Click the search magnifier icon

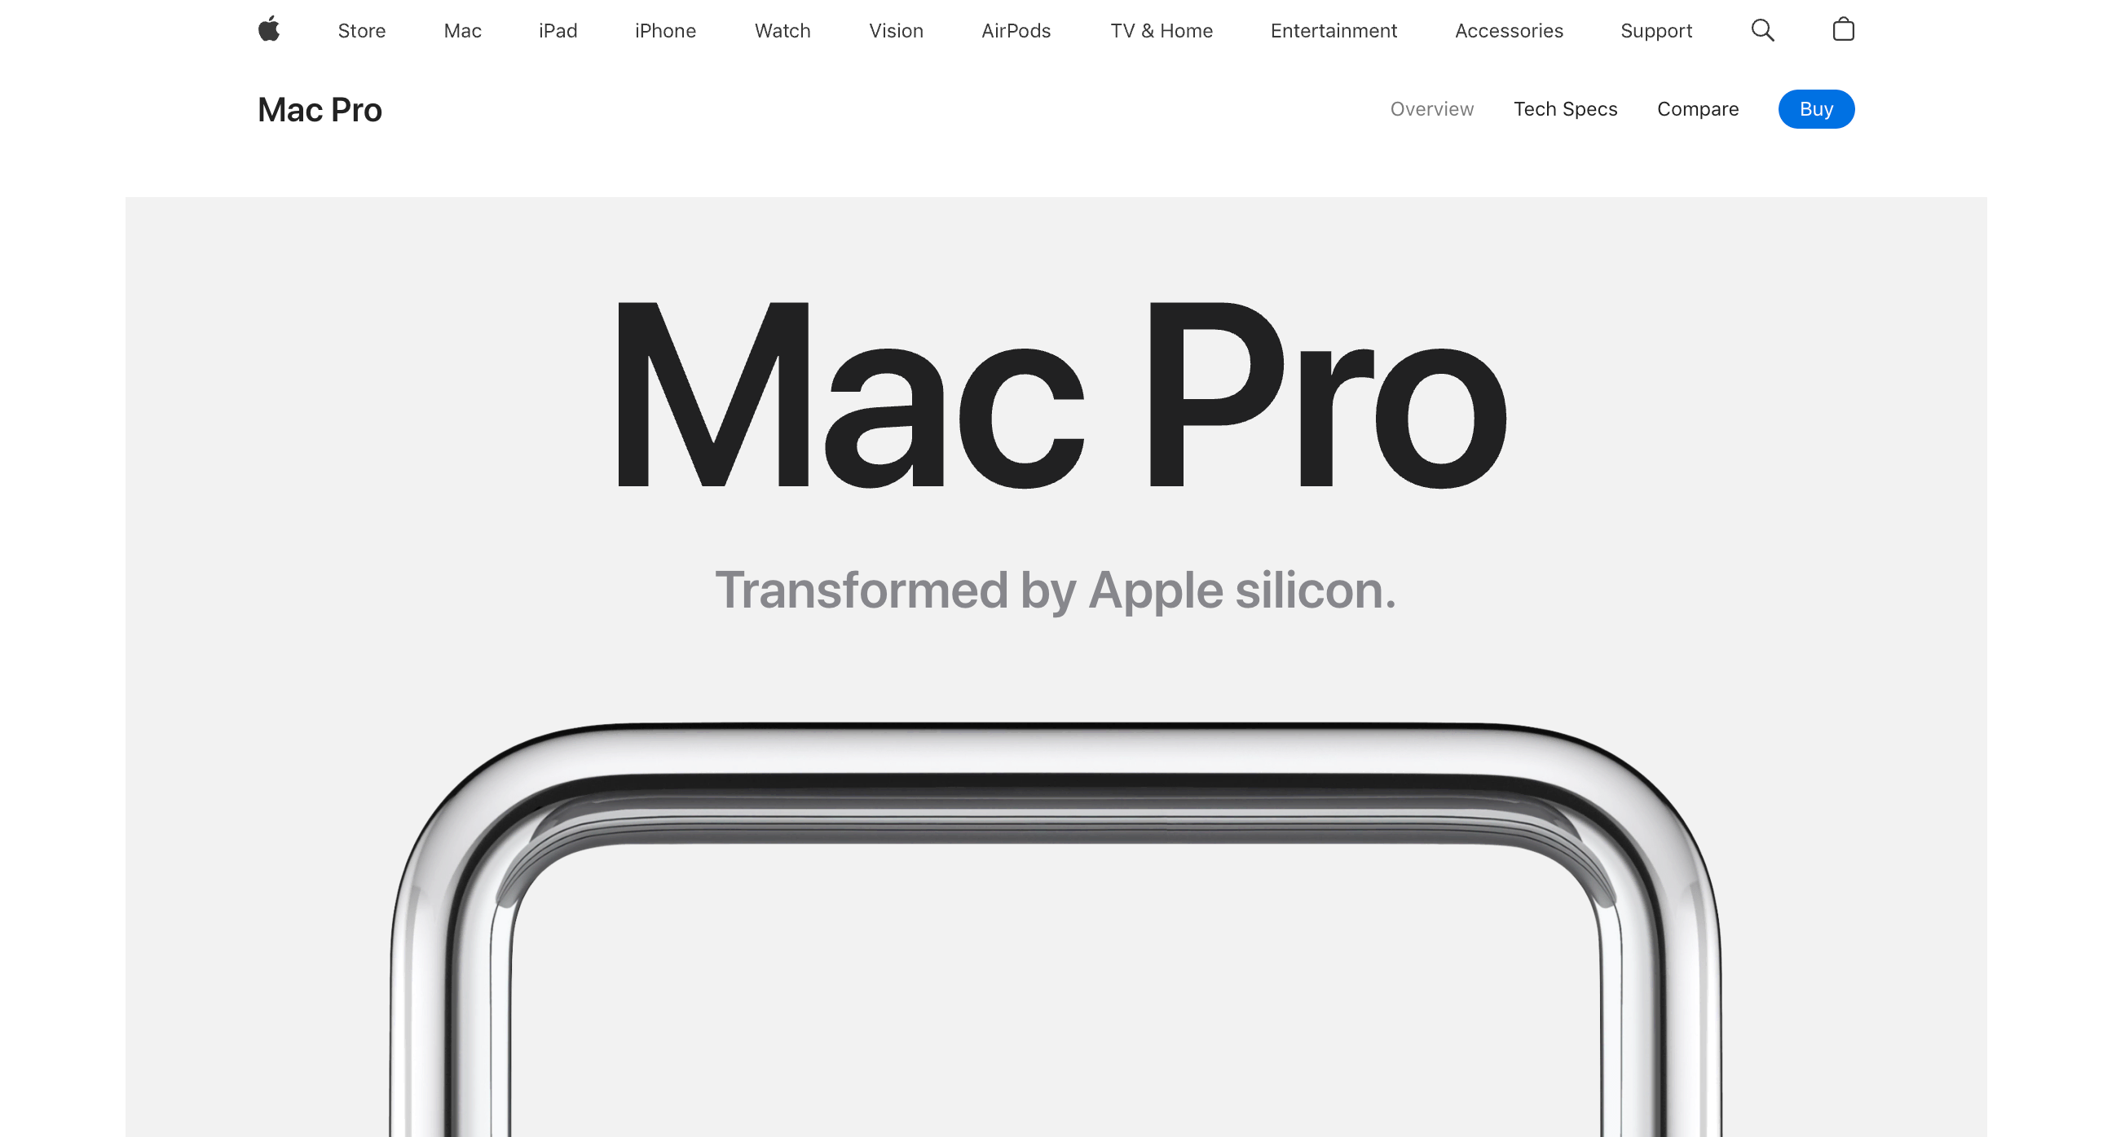pyautogui.click(x=1763, y=31)
